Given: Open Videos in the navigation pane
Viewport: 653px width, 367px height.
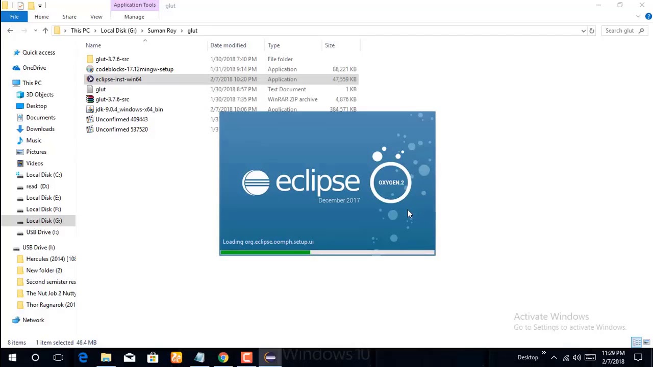Looking at the screenshot, I should tap(35, 164).
